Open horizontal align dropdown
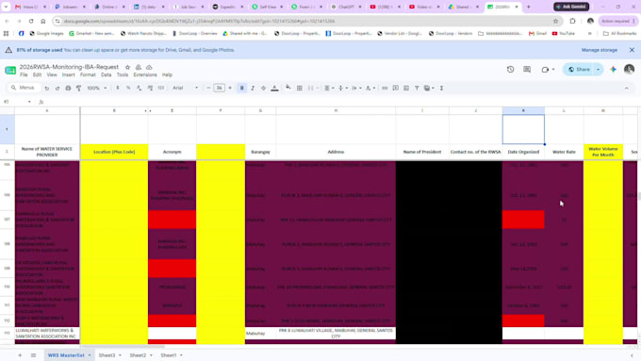Screen dimensions: 641x361 (329, 88)
